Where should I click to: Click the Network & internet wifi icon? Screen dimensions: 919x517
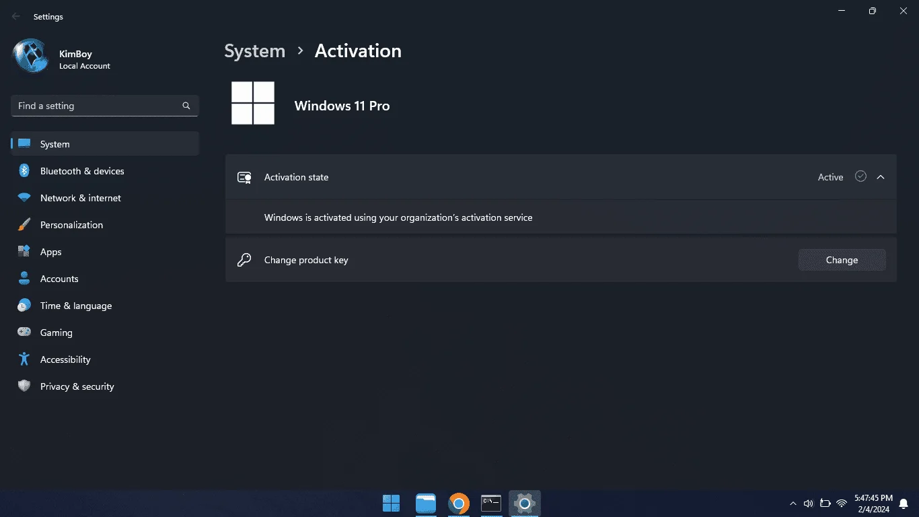click(24, 198)
